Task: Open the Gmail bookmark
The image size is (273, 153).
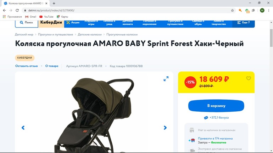Action: (31, 17)
